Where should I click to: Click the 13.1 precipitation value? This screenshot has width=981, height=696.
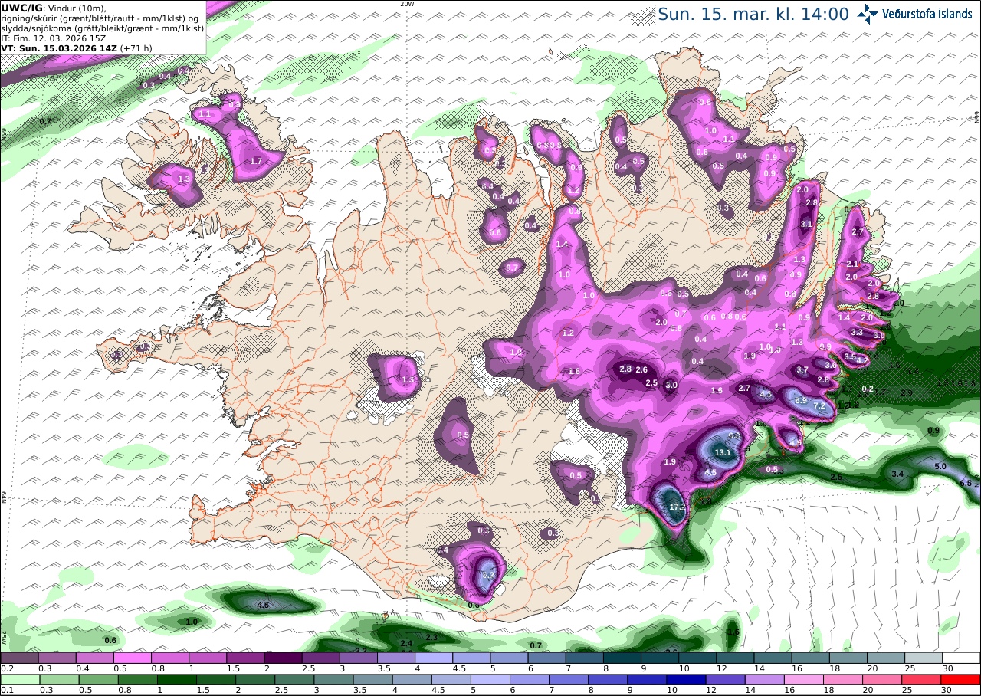tap(723, 453)
